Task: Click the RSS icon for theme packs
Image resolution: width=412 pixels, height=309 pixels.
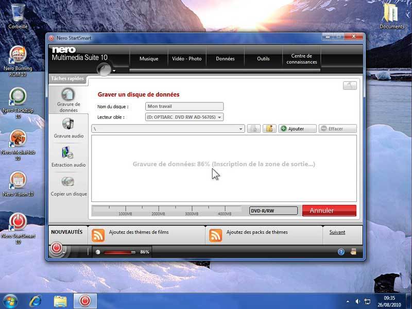Action: (x=215, y=235)
